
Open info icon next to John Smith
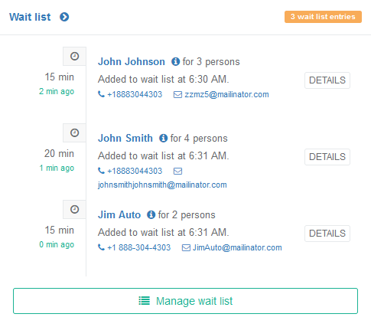pos(163,138)
